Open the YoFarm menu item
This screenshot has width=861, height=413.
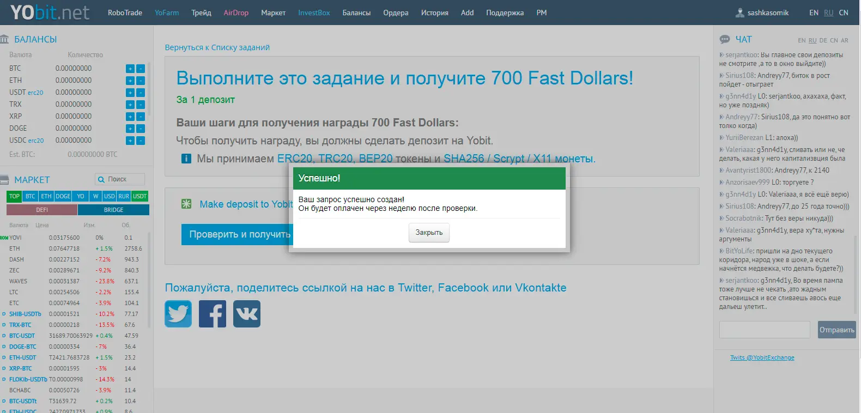[x=167, y=13]
